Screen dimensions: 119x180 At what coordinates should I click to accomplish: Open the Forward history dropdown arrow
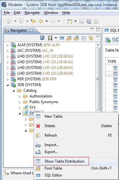pyautogui.click(x=59, y=21)
